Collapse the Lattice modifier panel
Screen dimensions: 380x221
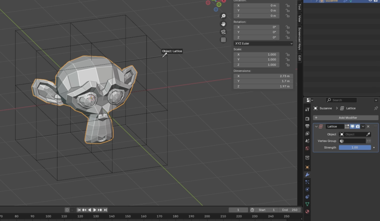pyautogui.click(x=316, y=126)
